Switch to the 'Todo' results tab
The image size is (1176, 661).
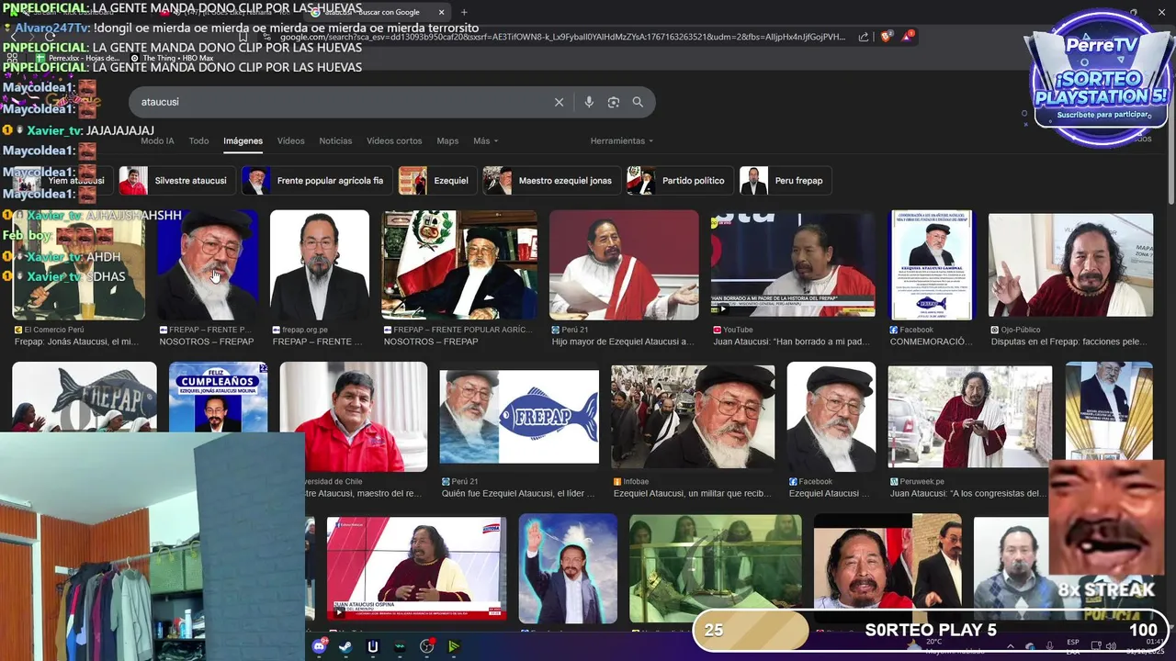pos(198,141)
